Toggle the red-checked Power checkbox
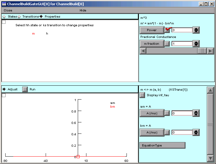The image size is (216, 164). 167,30
